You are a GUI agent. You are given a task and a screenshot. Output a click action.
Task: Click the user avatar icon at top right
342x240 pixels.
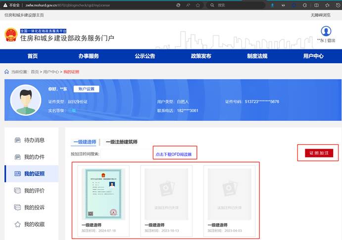click(326, 31)
